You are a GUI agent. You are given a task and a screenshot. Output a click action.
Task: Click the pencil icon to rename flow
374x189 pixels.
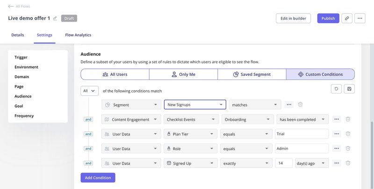(55, 18)
